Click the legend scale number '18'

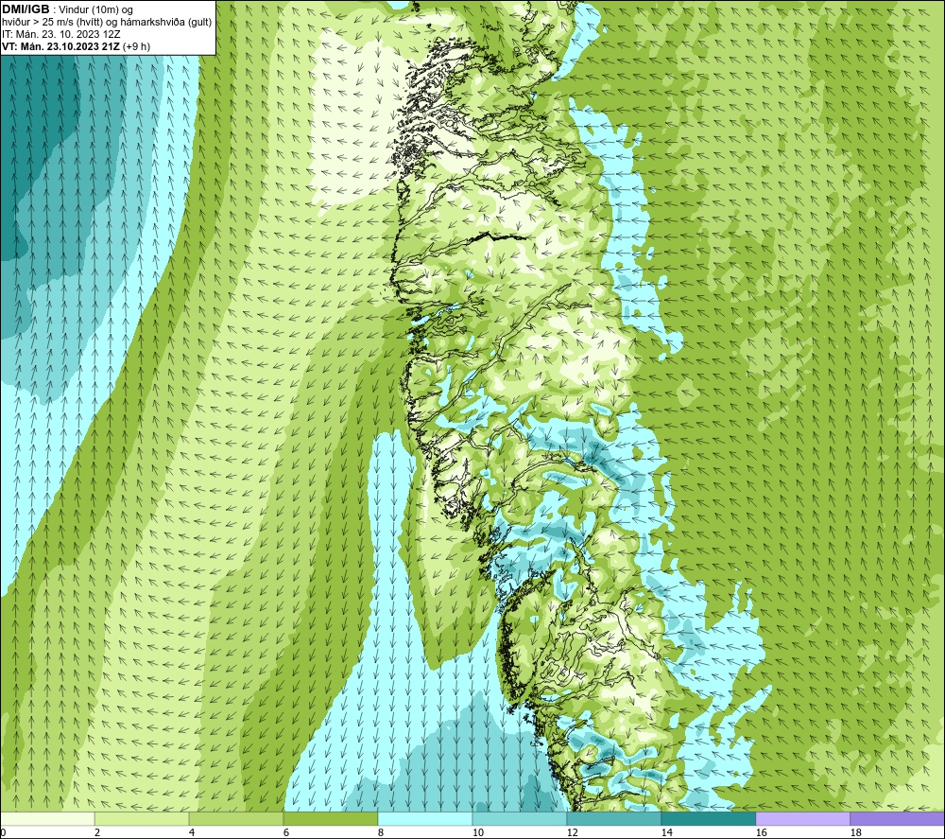[856, 833]
